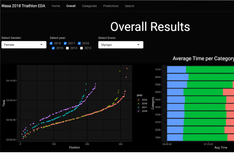Screen dimensions: 234x161
Task: Click the 2015 red legend dot
Action: click(139, 100)
